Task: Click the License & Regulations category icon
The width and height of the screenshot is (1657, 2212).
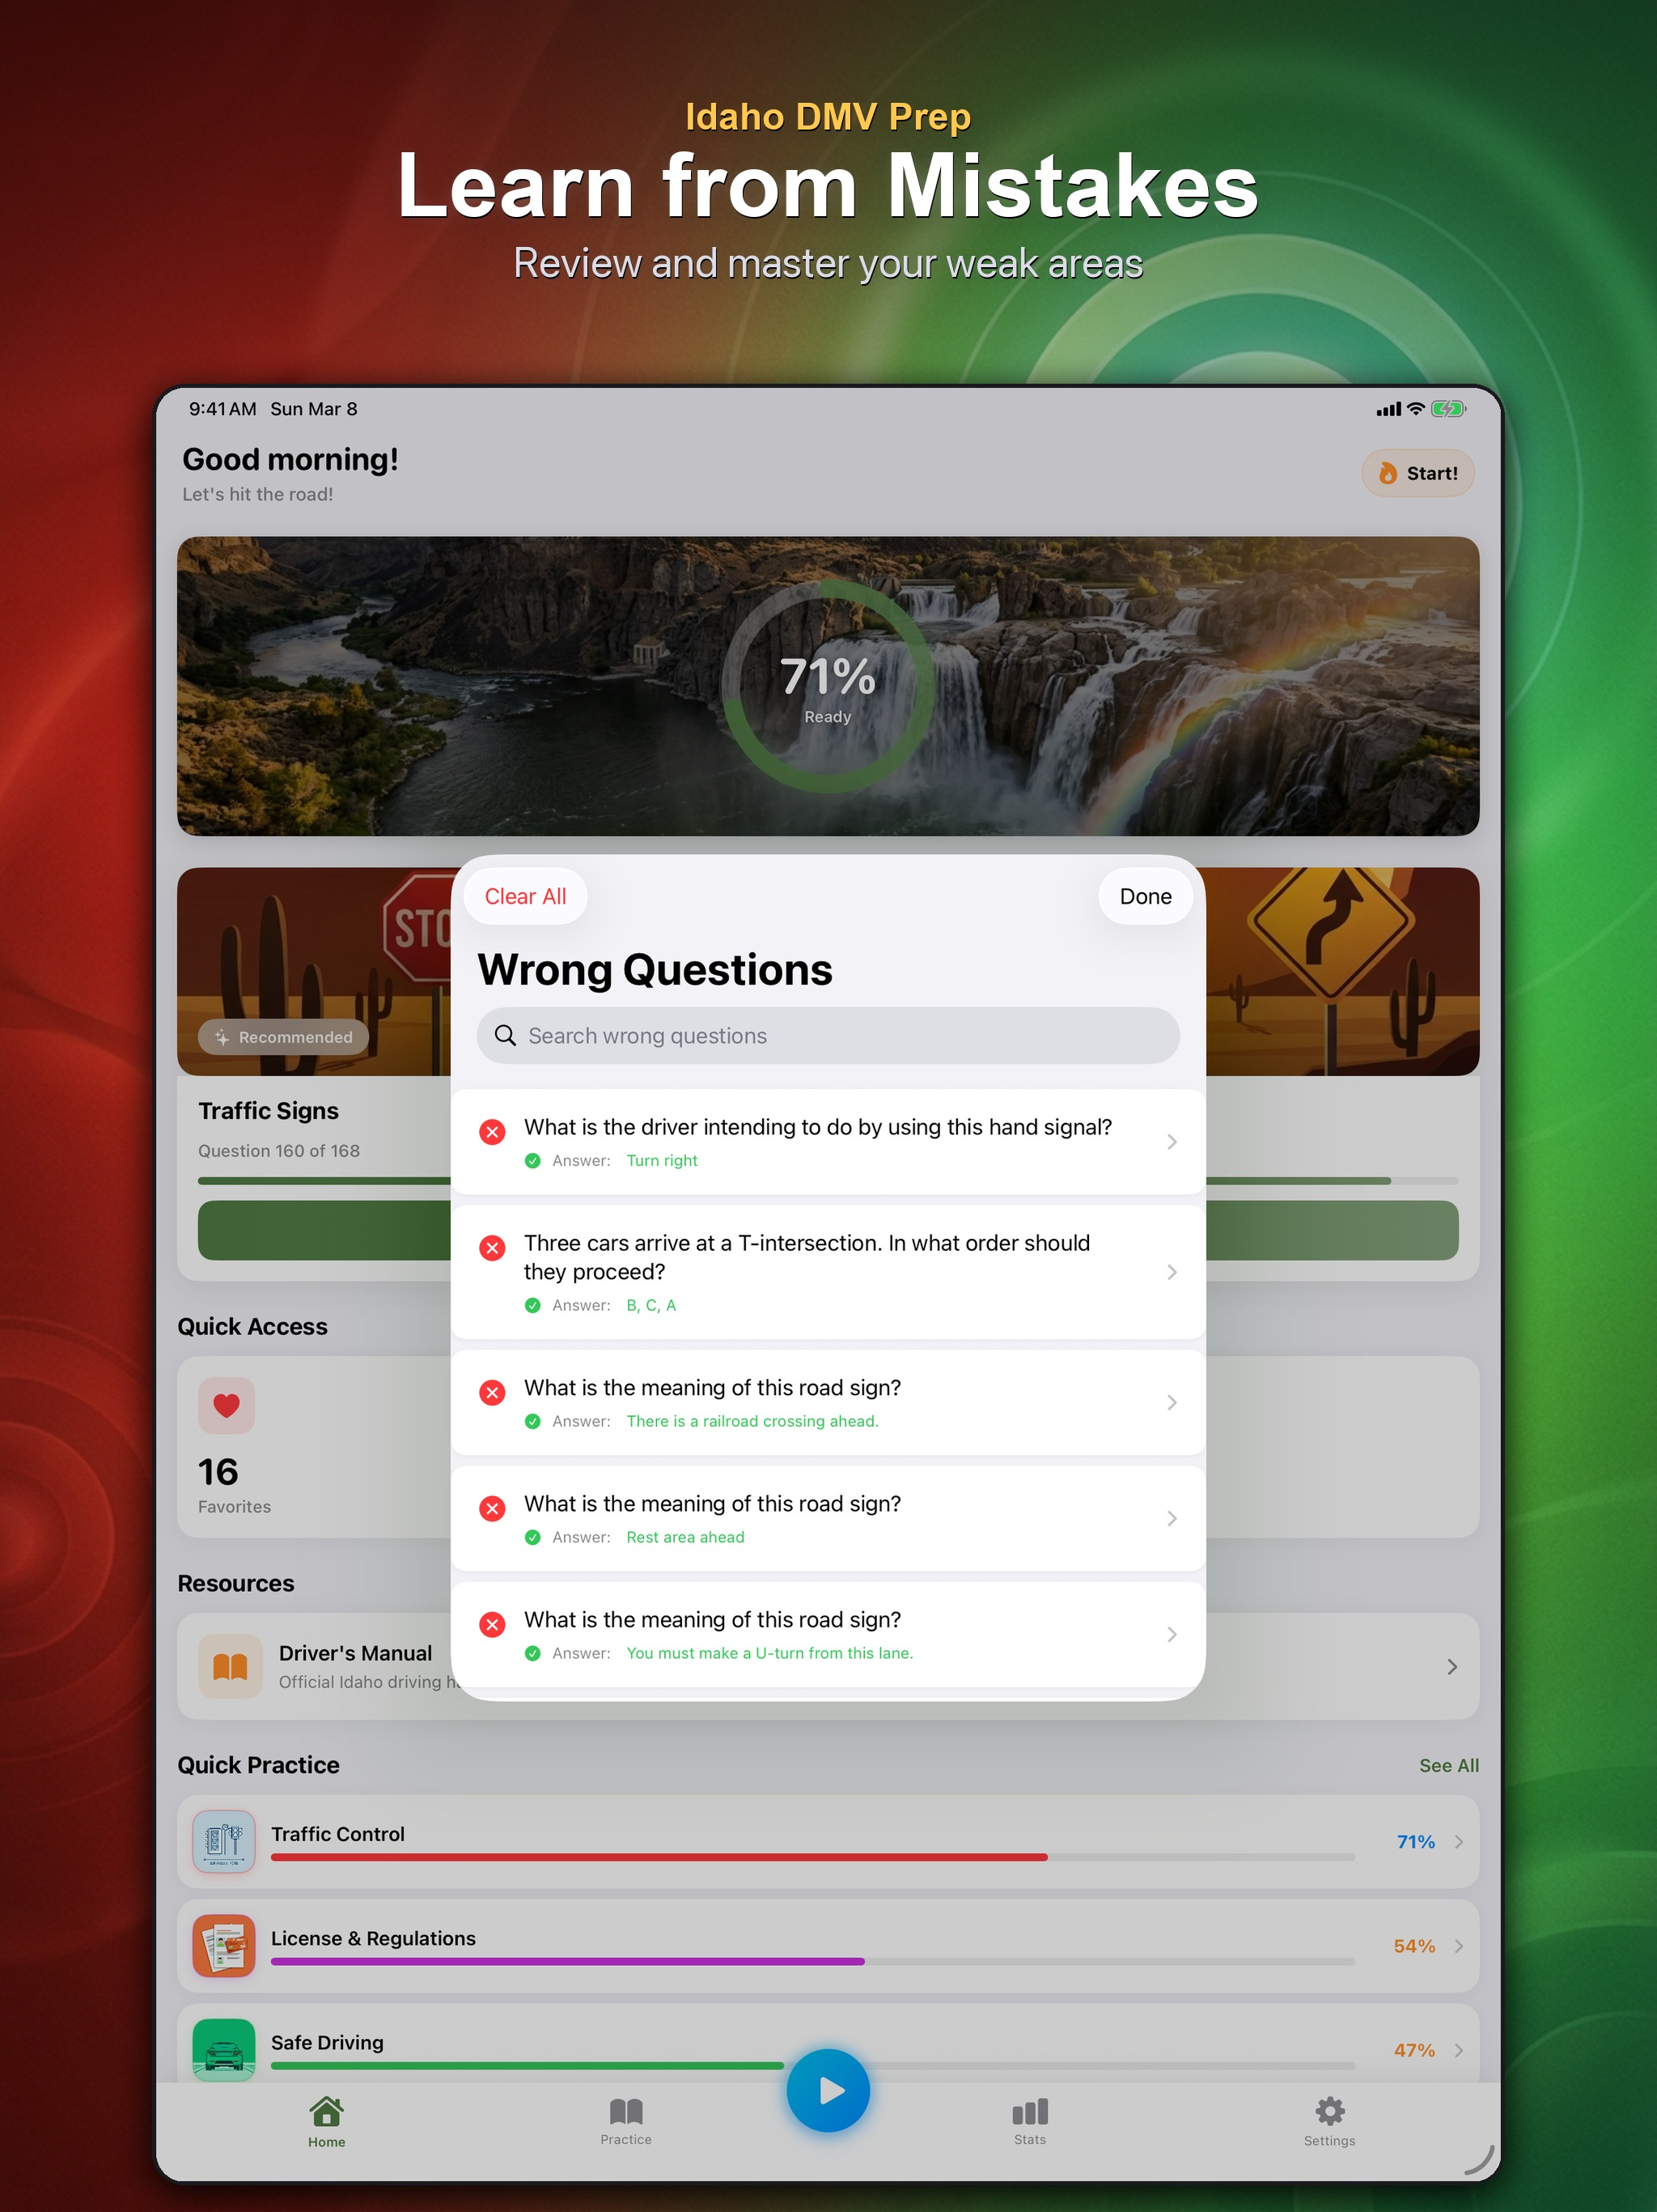Action: [x=224, y=1945]
